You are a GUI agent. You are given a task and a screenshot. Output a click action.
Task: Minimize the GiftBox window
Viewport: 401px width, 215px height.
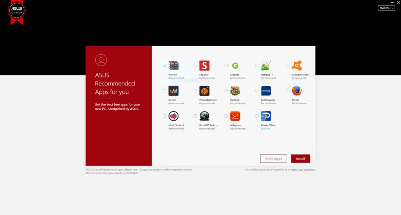pos(392,2)
